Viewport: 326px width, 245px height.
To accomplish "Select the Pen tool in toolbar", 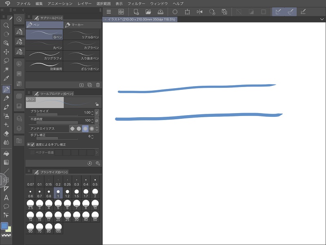I will [x=6, y=89].
